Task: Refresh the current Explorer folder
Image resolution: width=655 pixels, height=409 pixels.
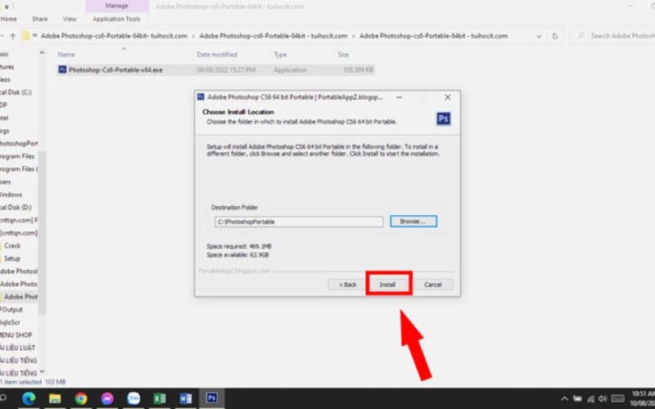Action: (554, 36)
